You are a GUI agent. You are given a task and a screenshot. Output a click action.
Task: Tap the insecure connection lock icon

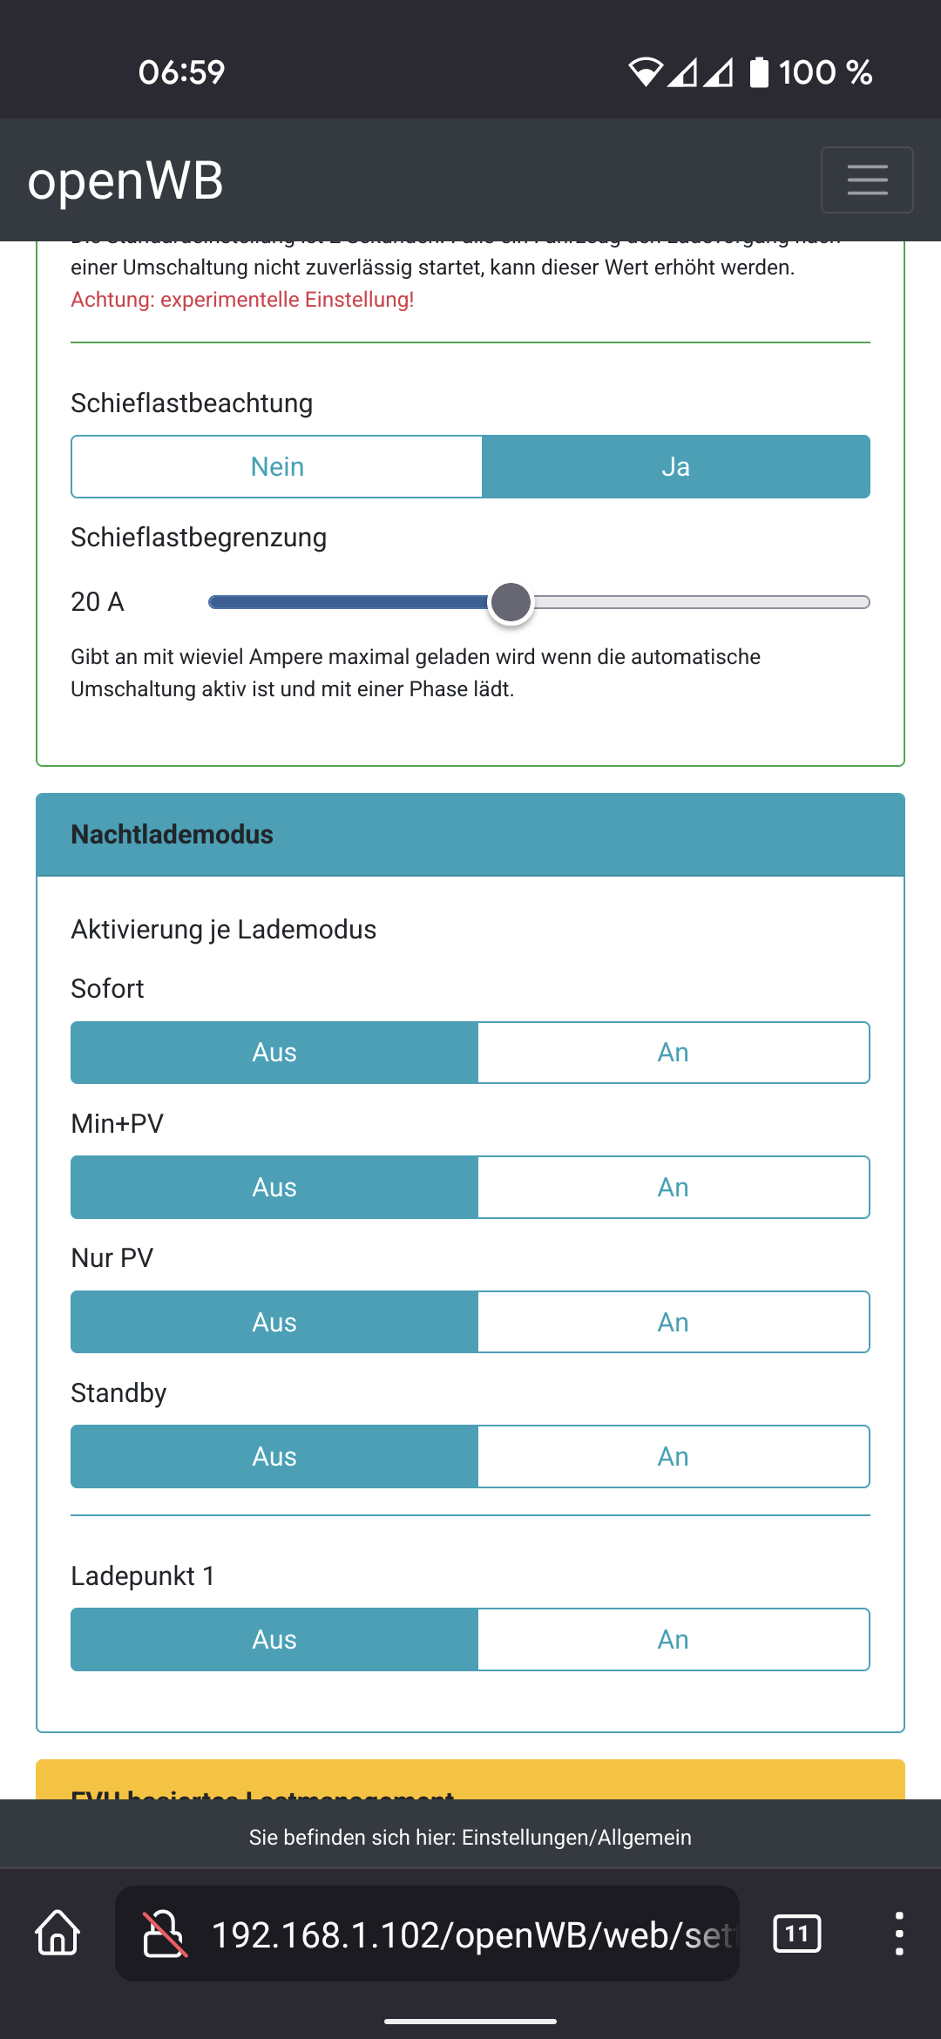[164, 1933]
